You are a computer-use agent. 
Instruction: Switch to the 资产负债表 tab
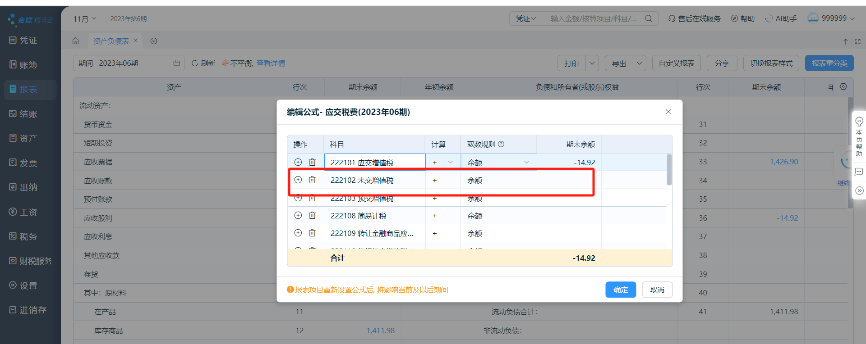click(x=111, y=41)
